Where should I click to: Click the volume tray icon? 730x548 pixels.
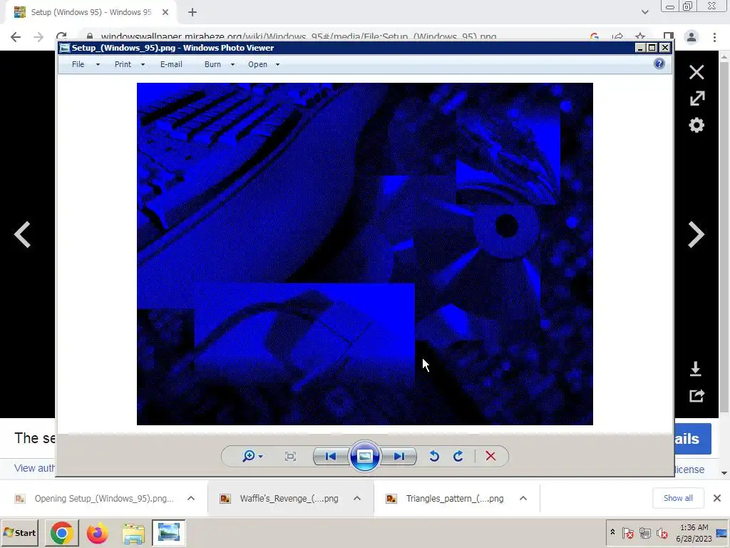click(662, 532)
